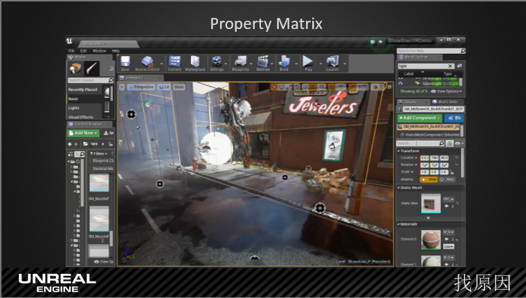This screenshot has height=298, width=526.
Task: Start Play in editor
Action: click(308, 63)
